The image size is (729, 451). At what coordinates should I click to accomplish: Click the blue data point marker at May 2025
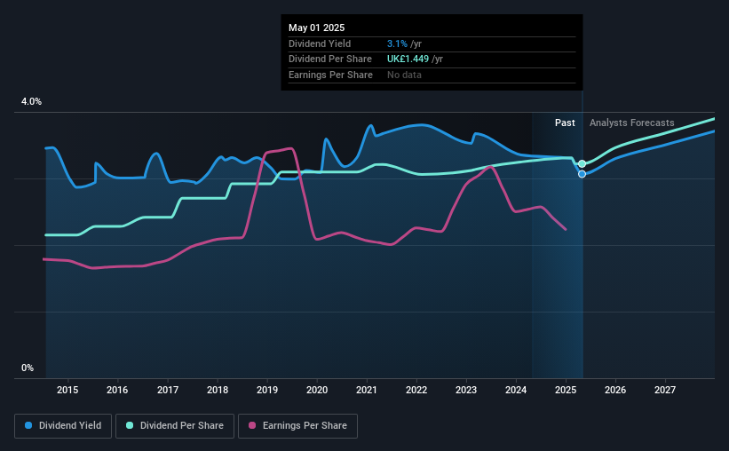[x=582, y=174]
